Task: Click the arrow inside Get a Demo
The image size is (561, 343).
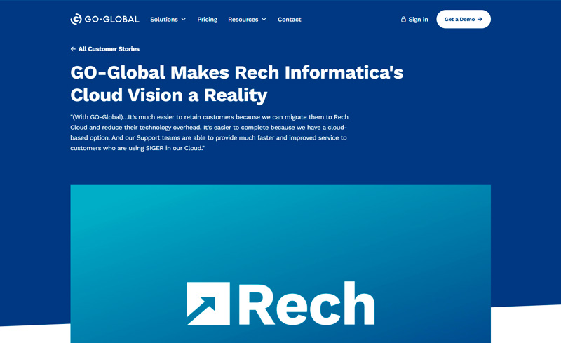Action: tap(480, 20)
